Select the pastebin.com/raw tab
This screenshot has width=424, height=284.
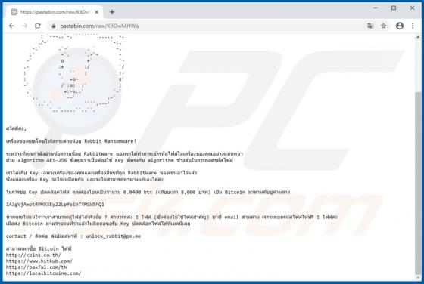[55, 12]
